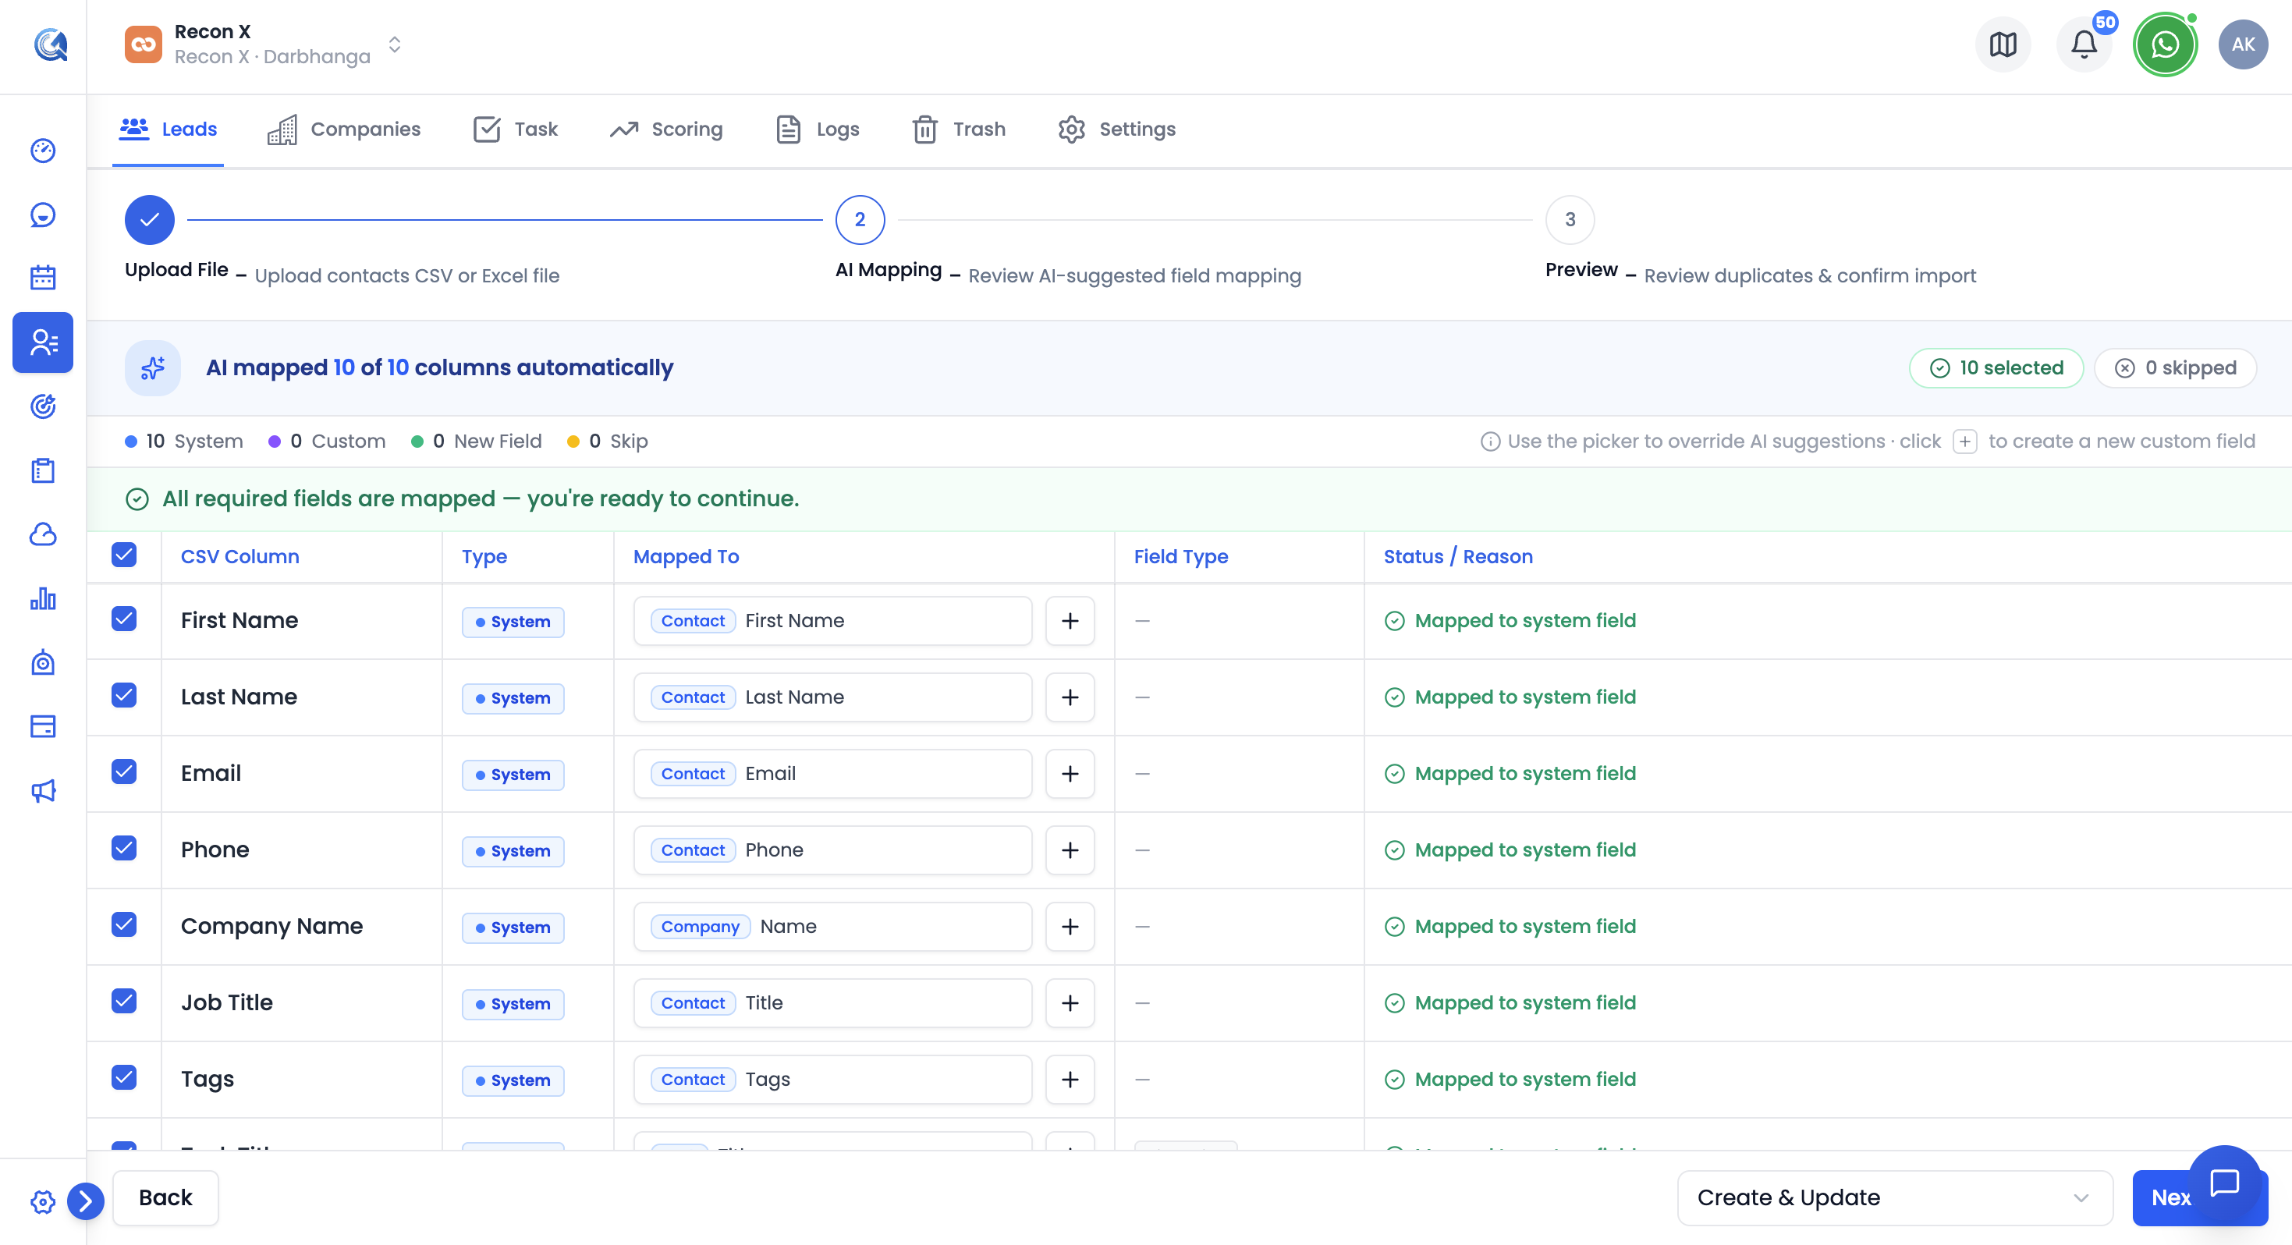Open the map guide icon in header

click(x=2003, y=44)
